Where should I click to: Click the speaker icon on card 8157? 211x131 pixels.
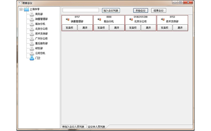pos(67,19)
